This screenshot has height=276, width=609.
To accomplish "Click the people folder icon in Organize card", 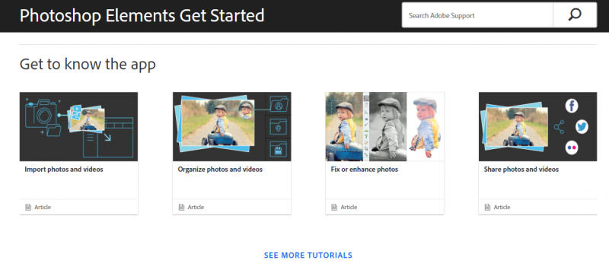I will (278, 105).
